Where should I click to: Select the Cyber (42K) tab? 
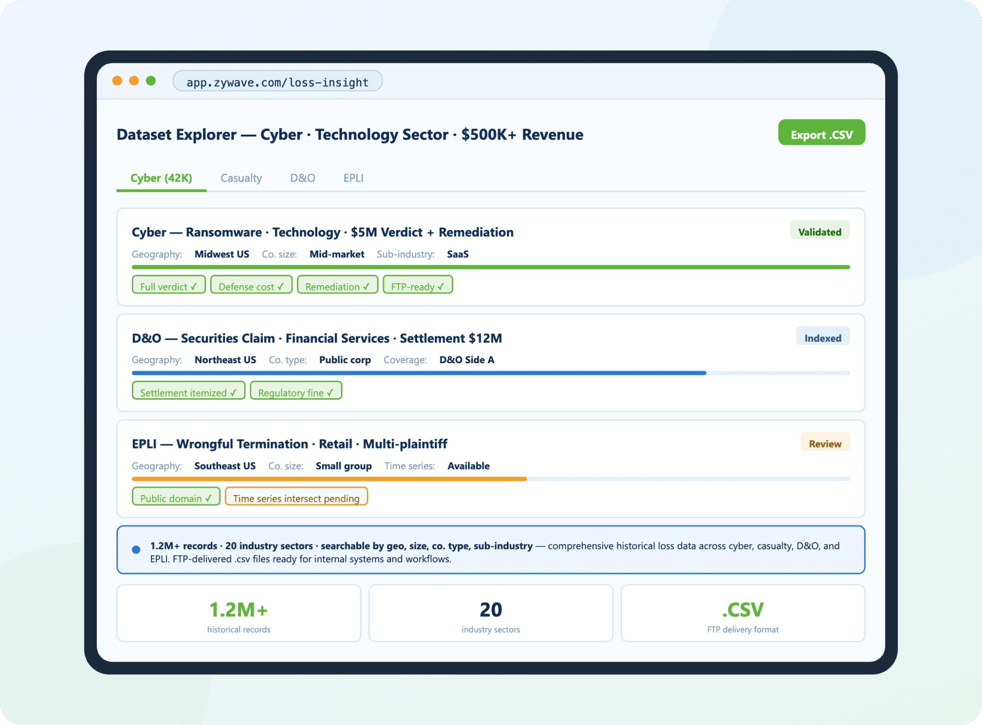[161, 178]
